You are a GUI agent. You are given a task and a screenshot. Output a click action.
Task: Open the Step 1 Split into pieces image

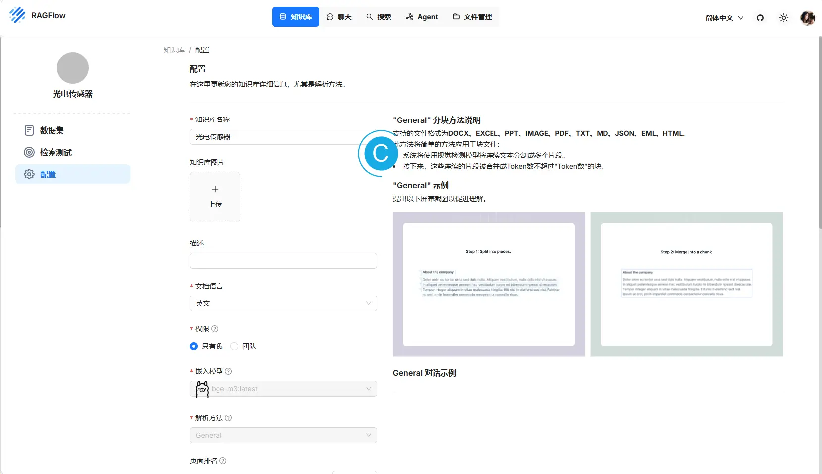coord(489,285)
